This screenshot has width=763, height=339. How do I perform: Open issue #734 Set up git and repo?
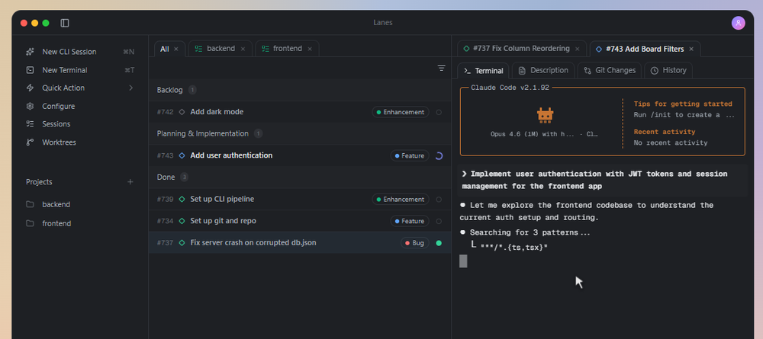tap(300, 221)
